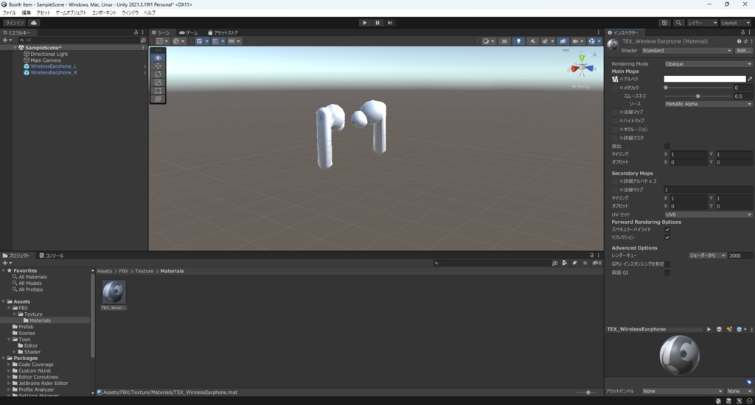Click the scene draw mode sphere icon
The height and width of the screenshot is (405, 755).
487,41
